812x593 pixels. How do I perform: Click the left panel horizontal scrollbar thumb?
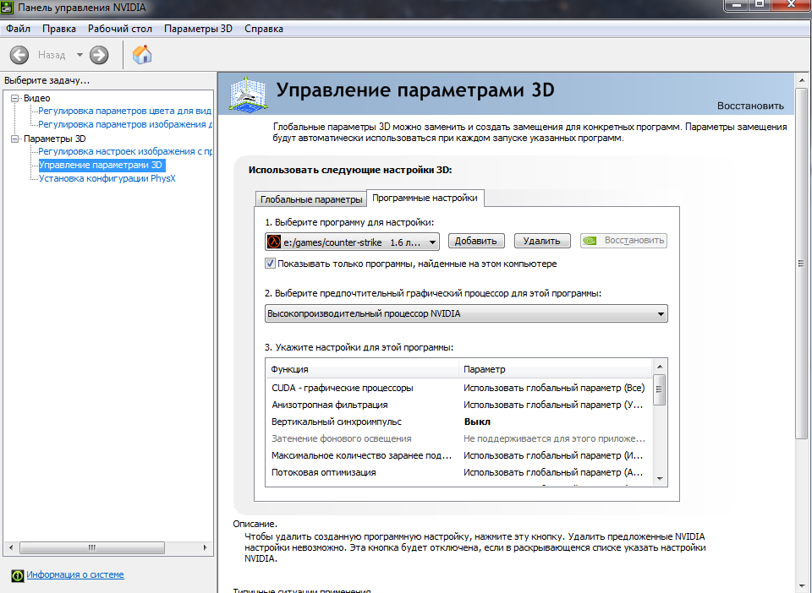pos(92,547)
